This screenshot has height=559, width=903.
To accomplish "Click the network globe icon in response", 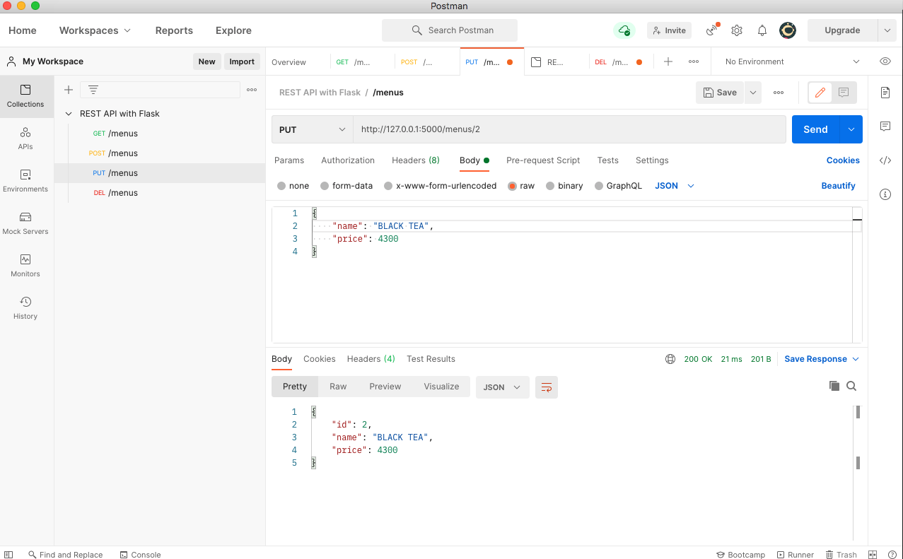I will point(670,359).
